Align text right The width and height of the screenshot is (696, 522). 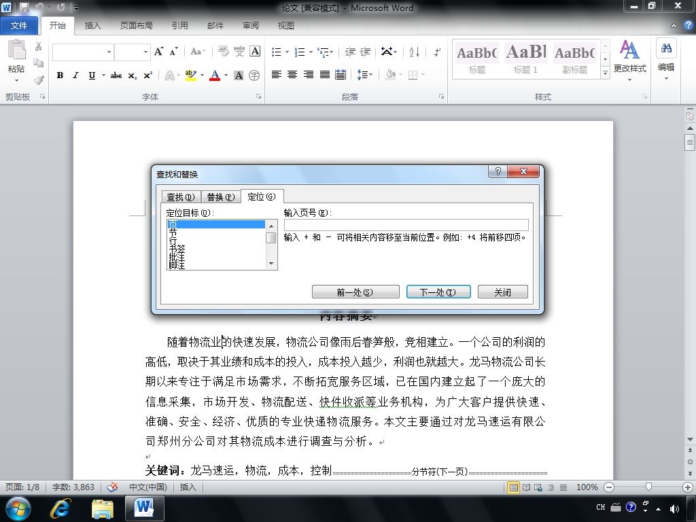pos(308,75)
